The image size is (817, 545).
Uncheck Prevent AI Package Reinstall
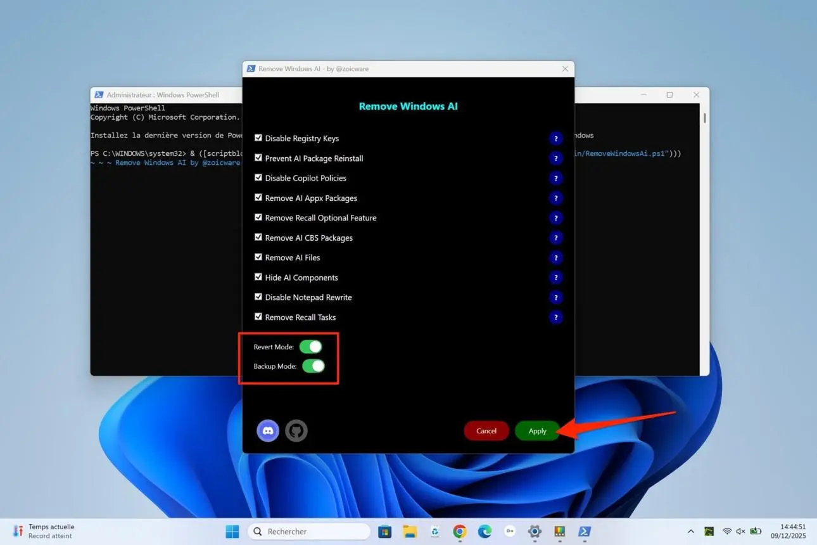258,158
